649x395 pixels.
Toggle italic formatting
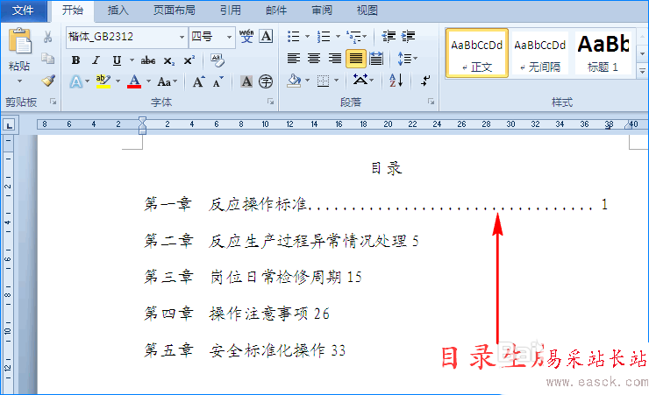point(96,60)
